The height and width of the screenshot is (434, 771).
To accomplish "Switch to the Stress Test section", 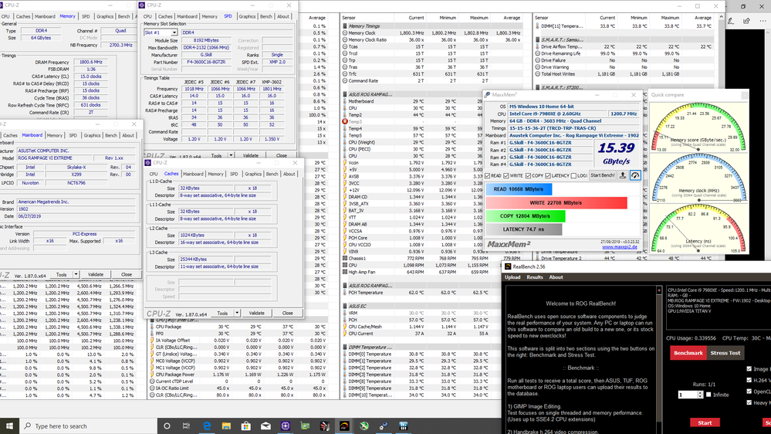I will click(725, 353).
